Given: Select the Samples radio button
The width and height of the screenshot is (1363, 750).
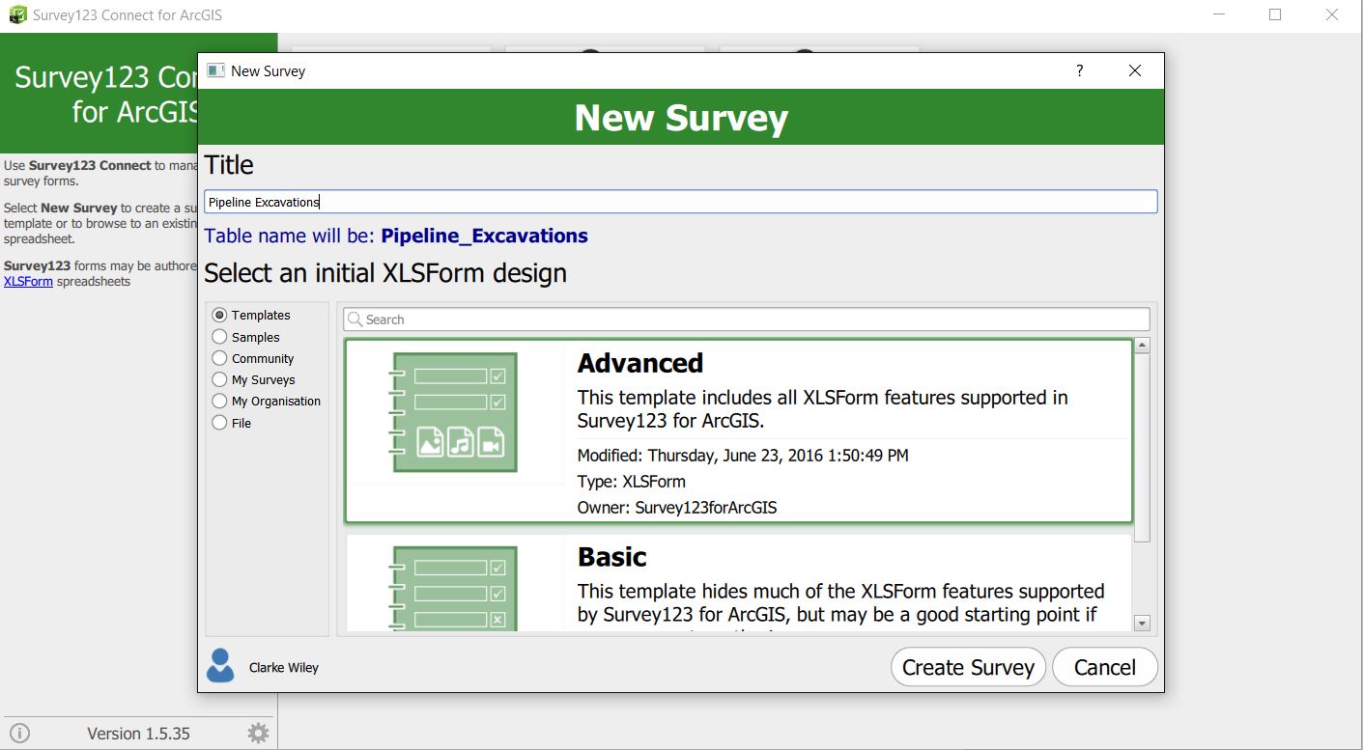Looking at the screenshot, I should 219,337.
